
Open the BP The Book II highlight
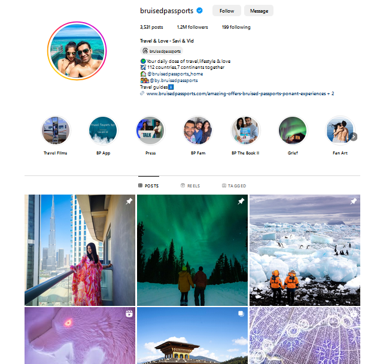coord(245,131)
